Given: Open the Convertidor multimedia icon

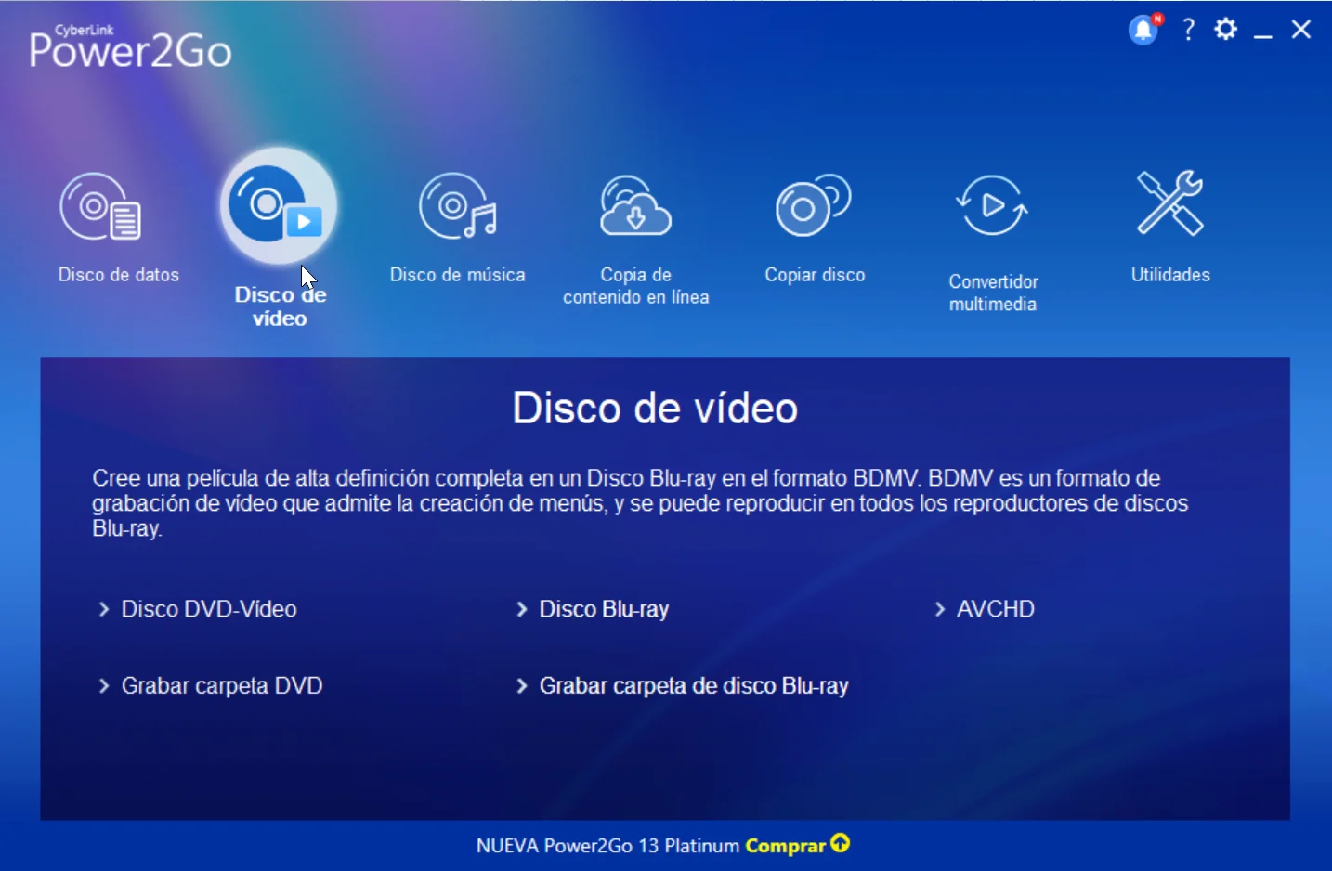Looking at the screenshot, I should [991, 206].
